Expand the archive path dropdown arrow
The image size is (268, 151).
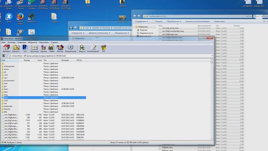212,56
